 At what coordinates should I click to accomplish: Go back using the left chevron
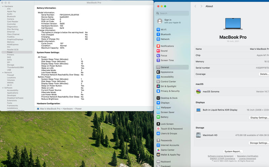click(x=195, y=6)
